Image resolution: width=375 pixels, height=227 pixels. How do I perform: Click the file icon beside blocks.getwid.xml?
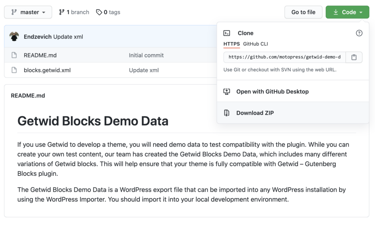(x=14, y=70)
